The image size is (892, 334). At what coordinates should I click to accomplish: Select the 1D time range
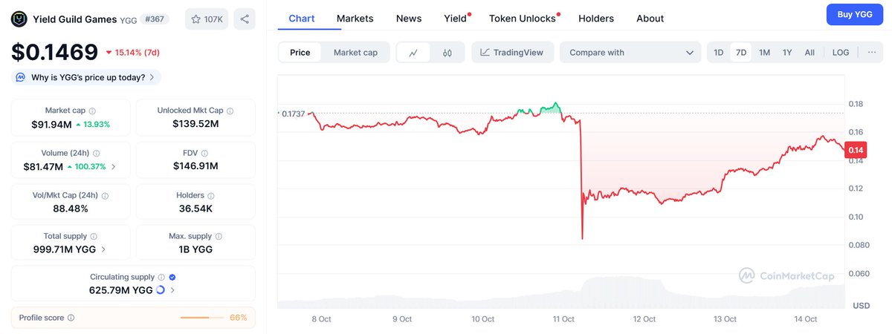718,53
